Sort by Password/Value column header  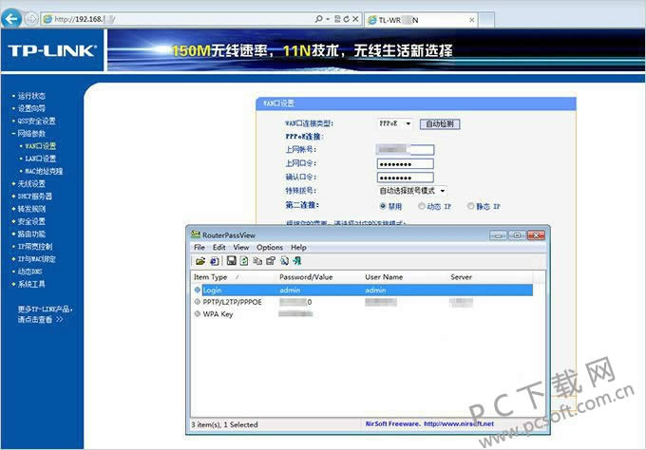(319, 277)
